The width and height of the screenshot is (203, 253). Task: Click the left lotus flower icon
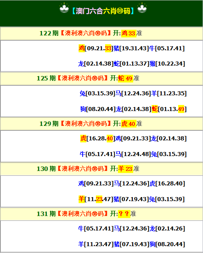(x=64, y=8)
